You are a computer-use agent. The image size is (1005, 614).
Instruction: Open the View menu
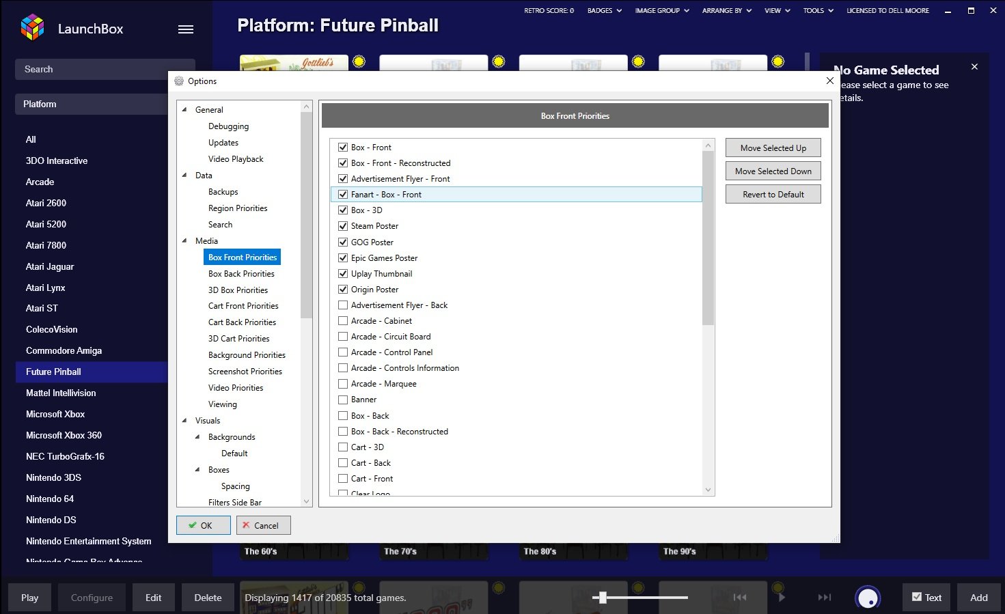pos(777,10)
